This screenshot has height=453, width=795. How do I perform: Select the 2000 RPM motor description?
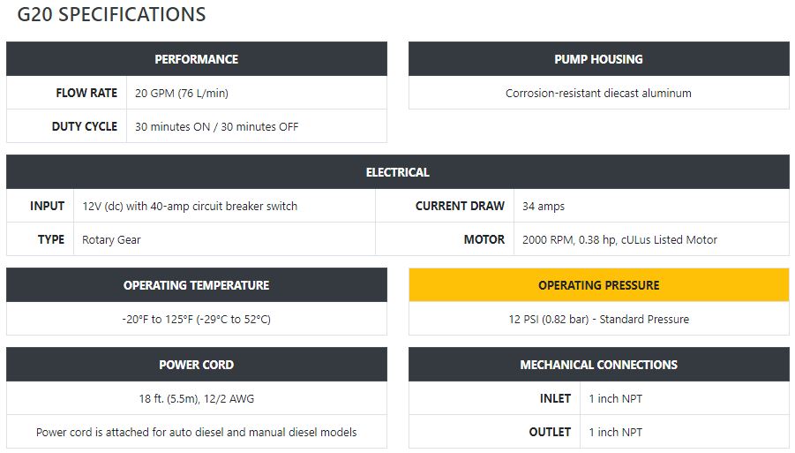619,240
